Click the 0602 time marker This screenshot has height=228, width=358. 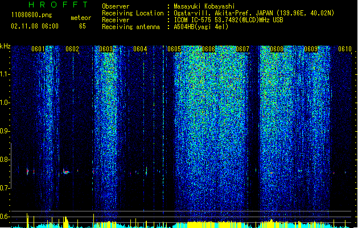point(72,49)
